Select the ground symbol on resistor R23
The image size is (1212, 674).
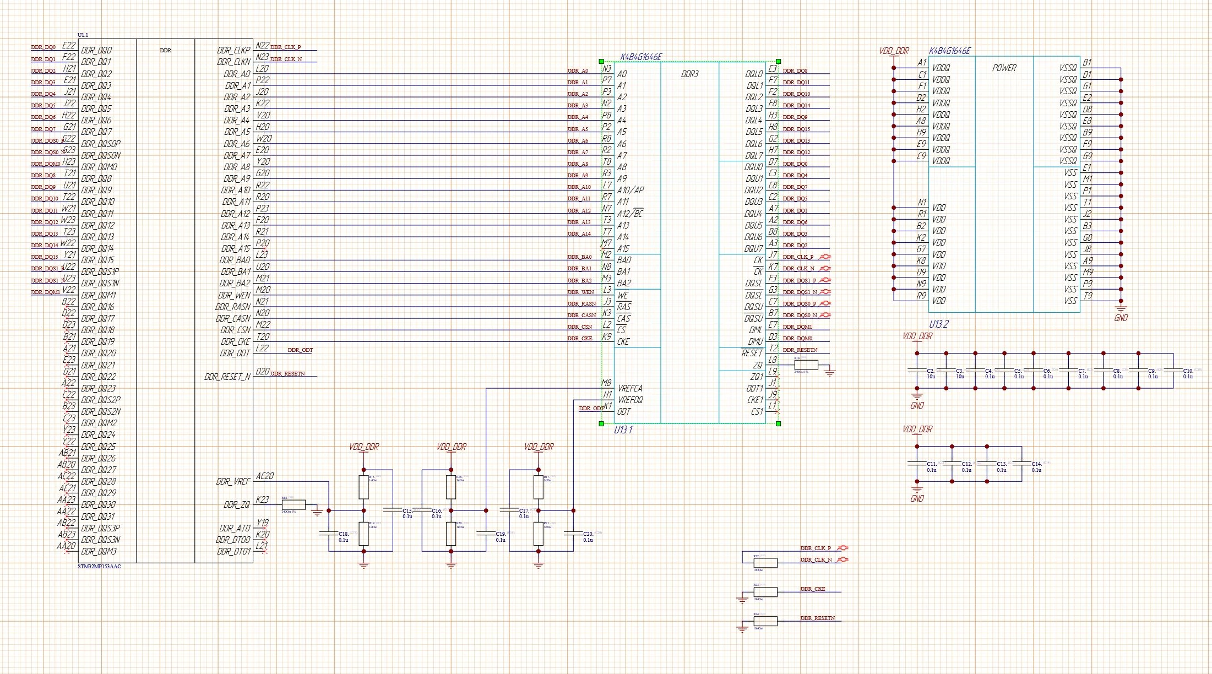(742, 599)
